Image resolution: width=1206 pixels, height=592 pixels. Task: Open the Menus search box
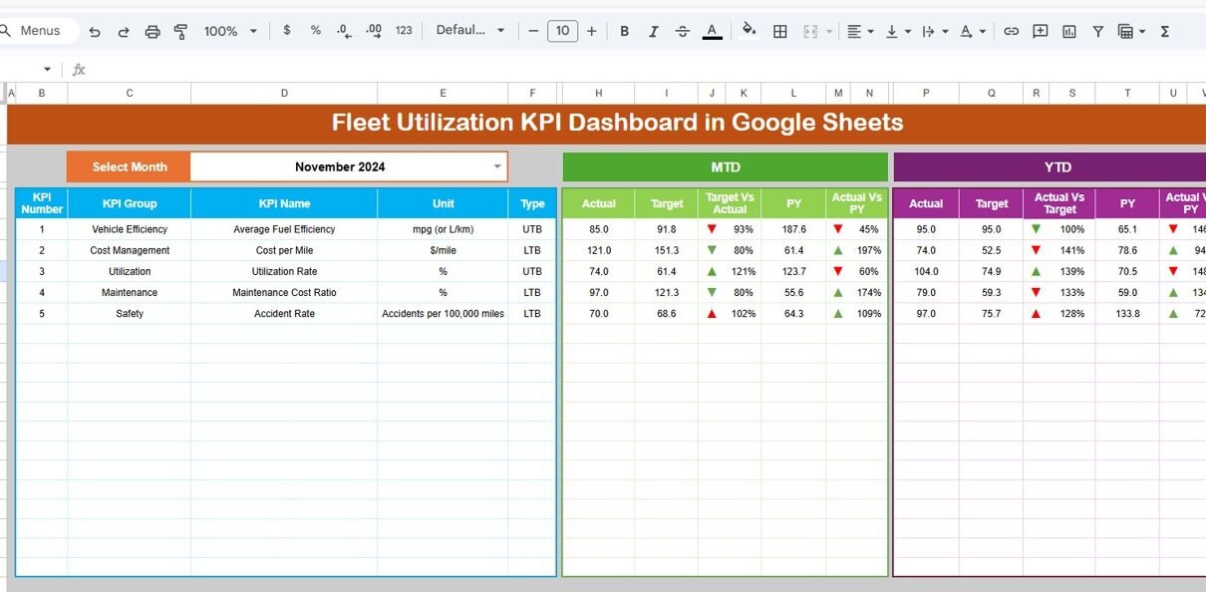click(x=40, y=31)
